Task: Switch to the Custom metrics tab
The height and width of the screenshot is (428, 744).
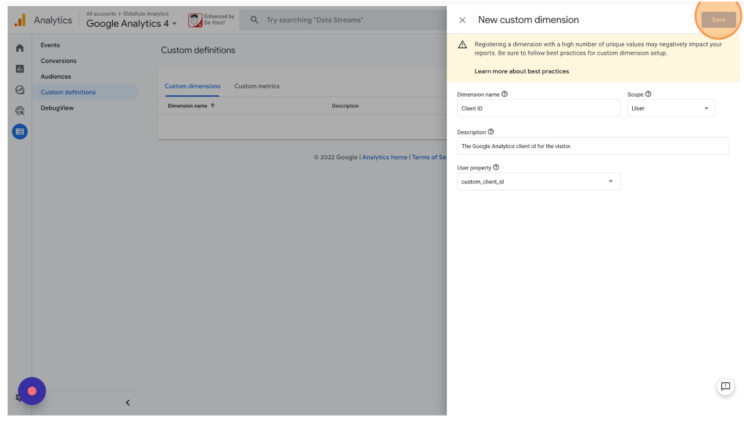Action: (257, 86)
